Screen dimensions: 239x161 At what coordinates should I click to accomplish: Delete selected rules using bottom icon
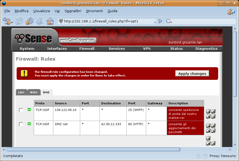click(208, 143)
